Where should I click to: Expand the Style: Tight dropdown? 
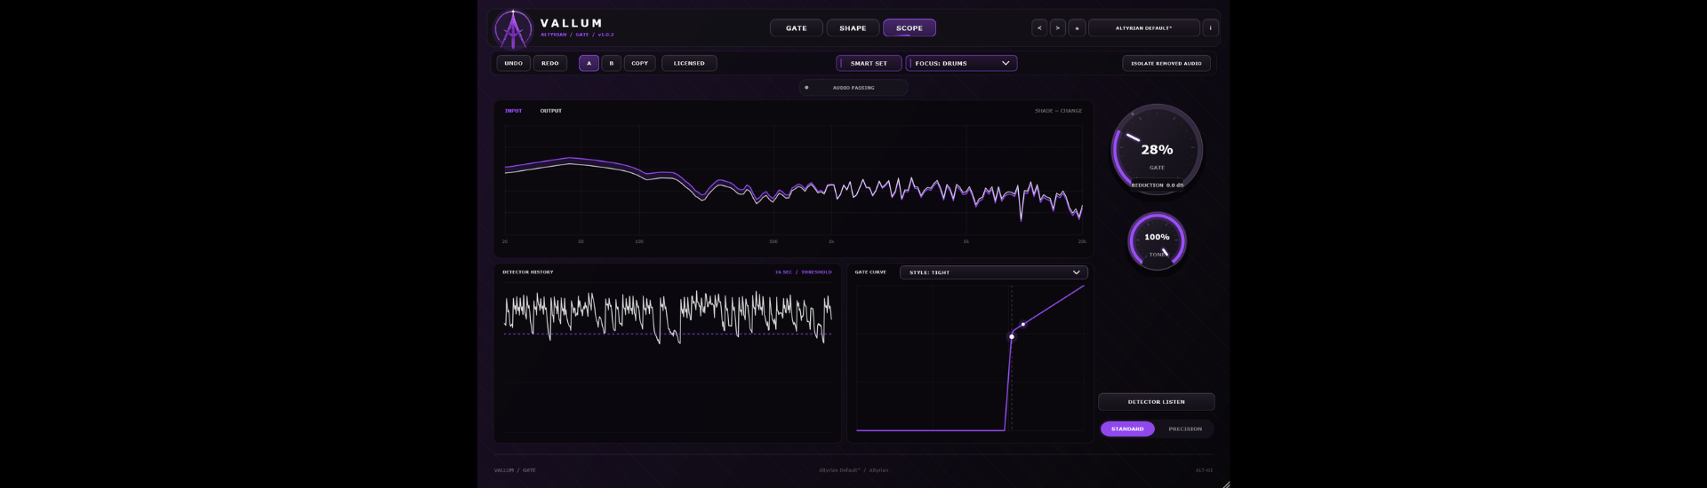pyautogui.click(x=994, y=272)
